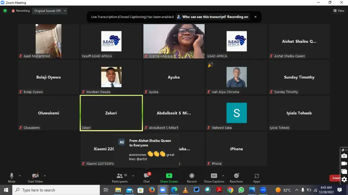The width and height of the screenshot is (348, 195).
Task: Launch Firefox from the taskbar
Action: 151,190
